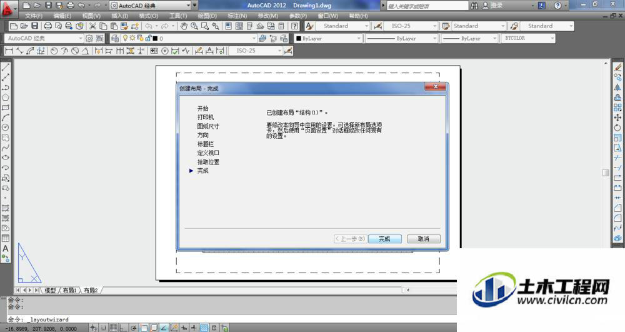Open the 帮助(H) menu
The image size is (625, 332).
(x=358, y=16)
